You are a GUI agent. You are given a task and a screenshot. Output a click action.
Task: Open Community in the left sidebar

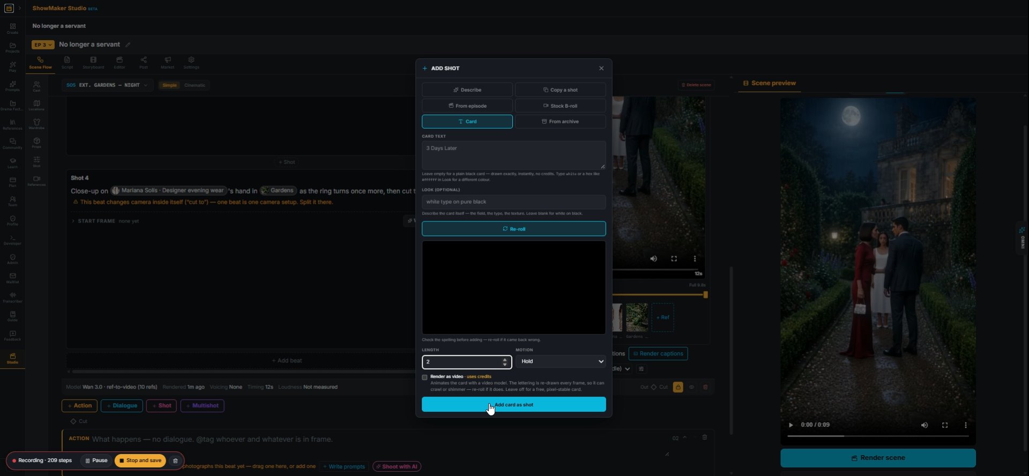coord(12,143)
